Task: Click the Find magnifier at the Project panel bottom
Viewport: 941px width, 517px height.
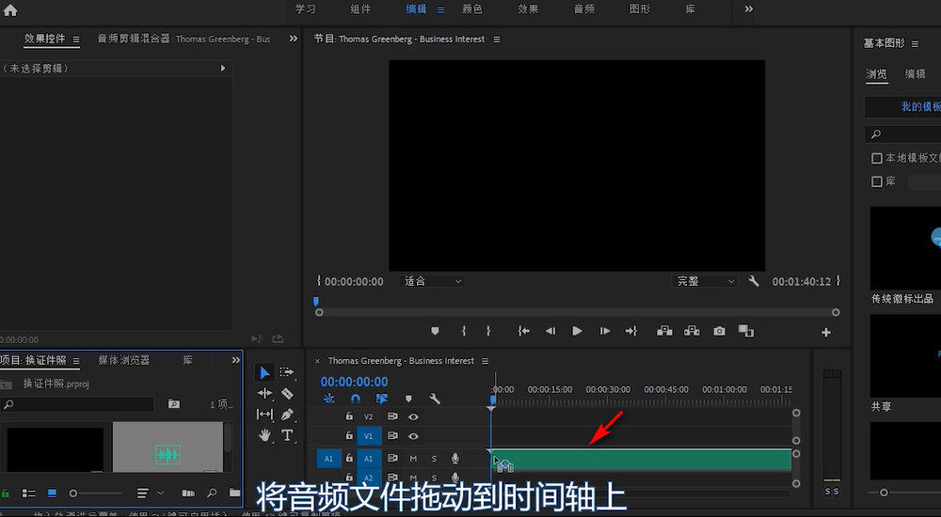Action: 211,493
